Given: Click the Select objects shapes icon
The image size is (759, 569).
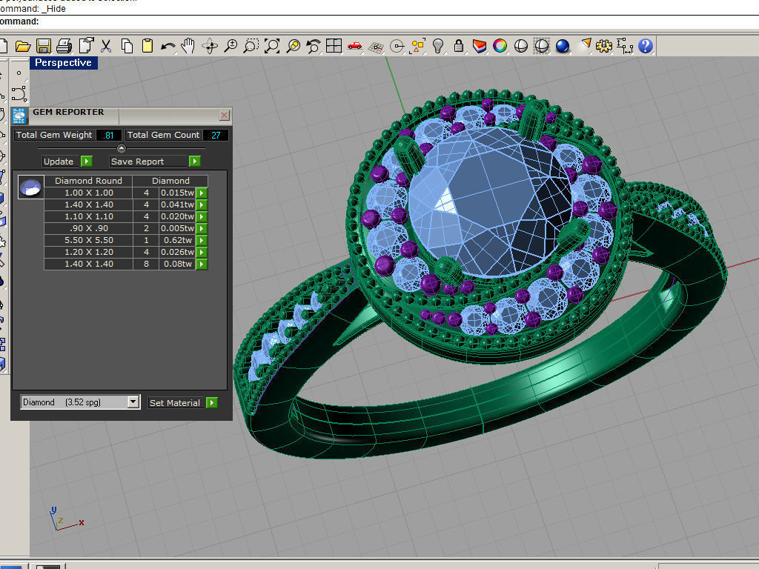Looking at the screenshot, I should point(417,46).
